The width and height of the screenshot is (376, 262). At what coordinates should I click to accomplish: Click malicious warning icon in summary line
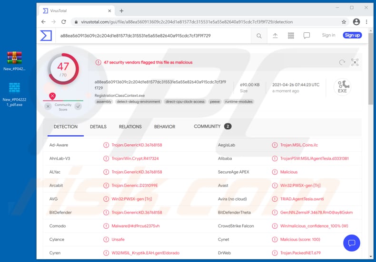tap(99, 62)
